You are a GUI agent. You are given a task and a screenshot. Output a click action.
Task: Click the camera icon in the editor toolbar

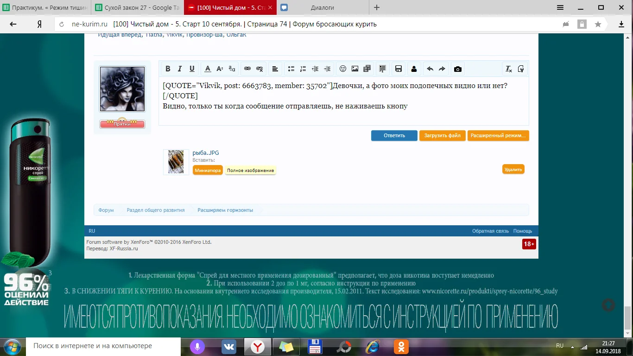458,69
